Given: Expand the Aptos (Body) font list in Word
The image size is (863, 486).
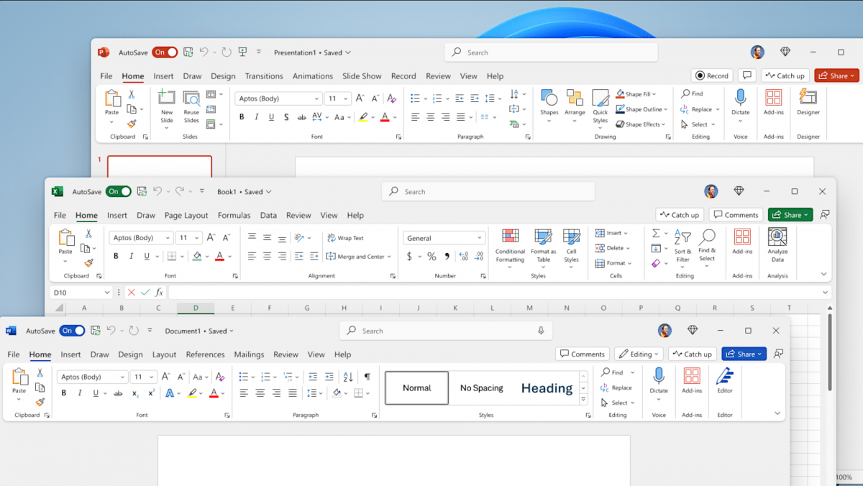Looking at the screenshot, I should point(123,377).
